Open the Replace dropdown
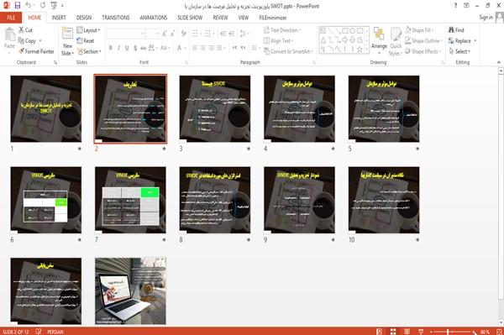The height and width of the screenshot is (335, 504). click(x=462, y=41)
